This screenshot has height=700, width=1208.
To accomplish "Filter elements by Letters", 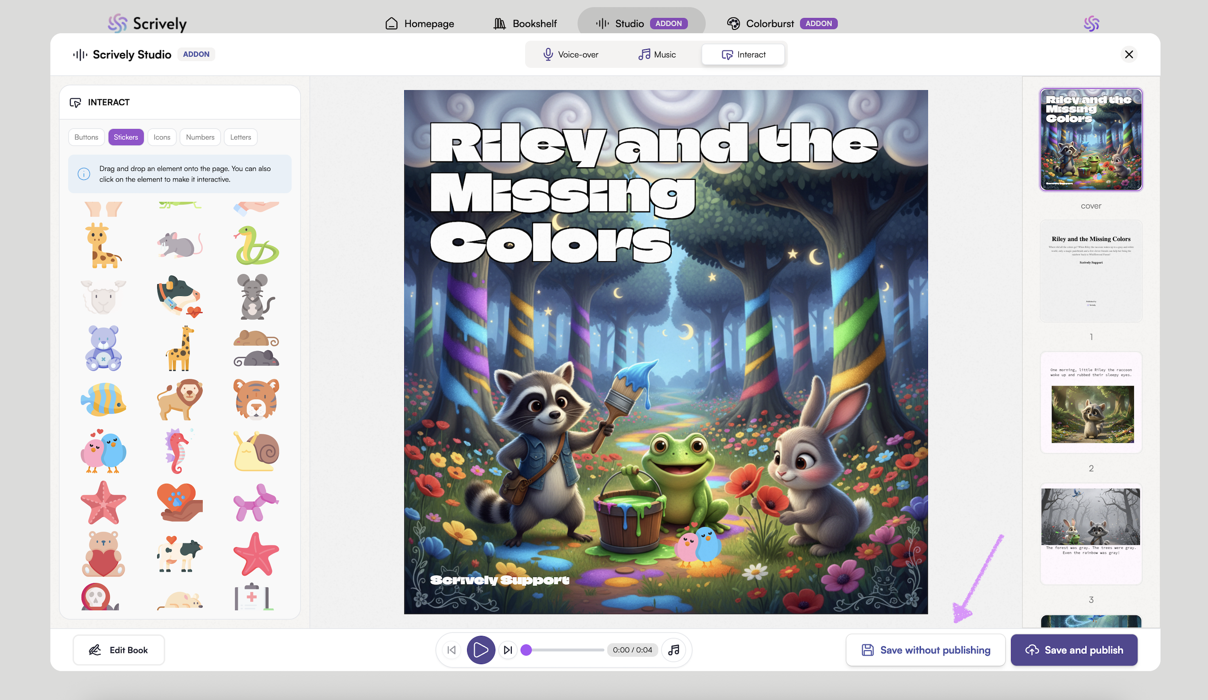I will (x=240, y=137).
